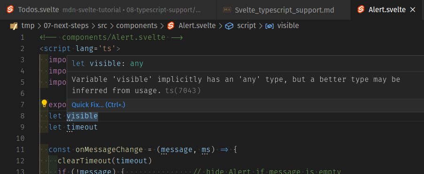Close the Alert.svelte tab
The width and height of the screenshot is (424, 174).
pos(413,10)
